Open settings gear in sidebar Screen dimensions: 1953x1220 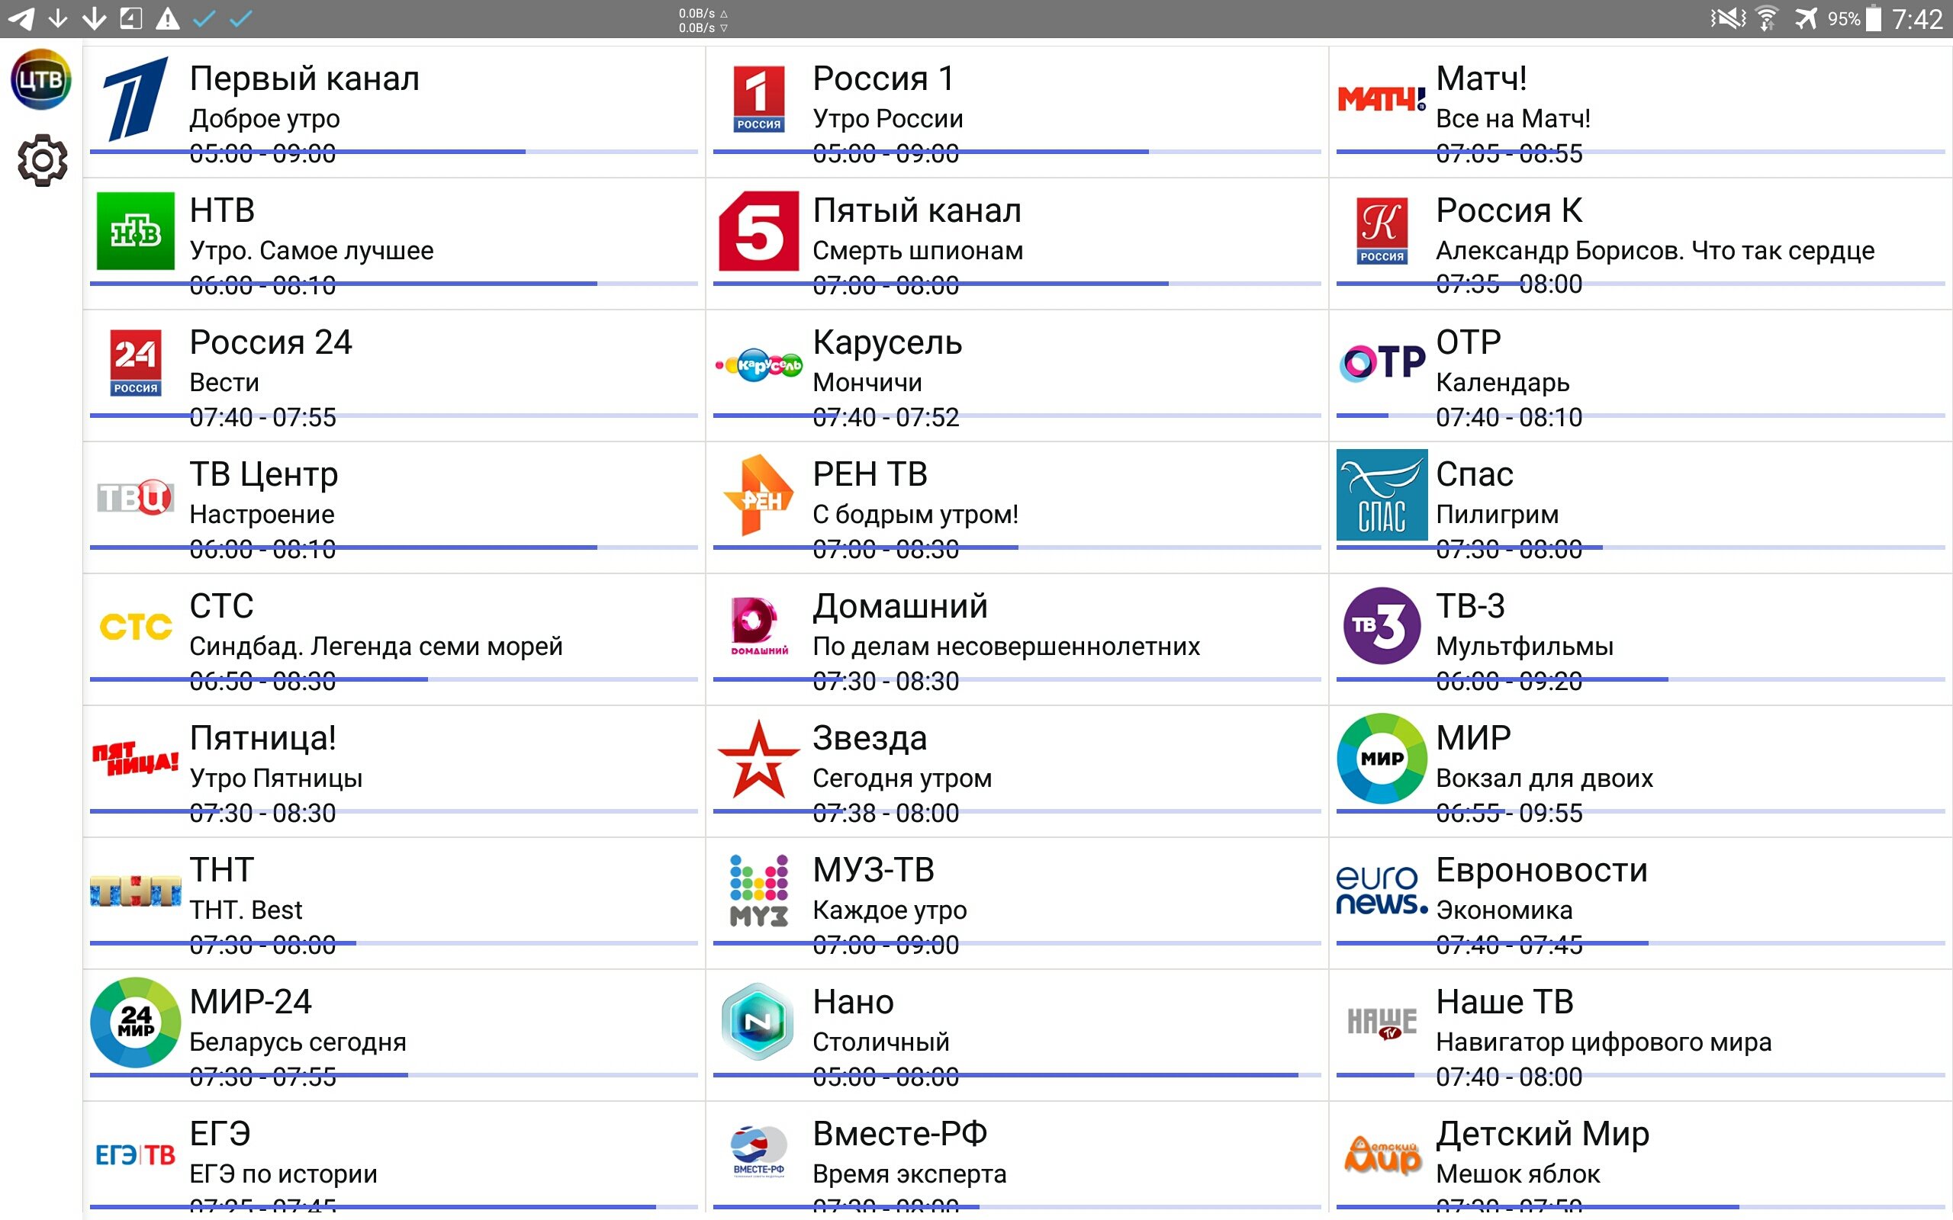tap(42, 161)
